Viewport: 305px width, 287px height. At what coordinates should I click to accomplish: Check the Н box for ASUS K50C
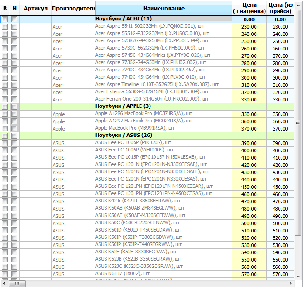point(14,223)
